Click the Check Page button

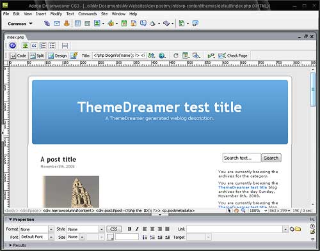pyautogui.click(x=233, y=56)
